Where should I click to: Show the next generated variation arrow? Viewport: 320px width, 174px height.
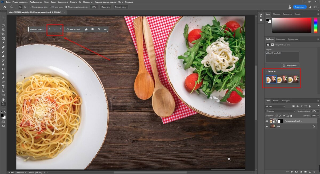point(61,29)
